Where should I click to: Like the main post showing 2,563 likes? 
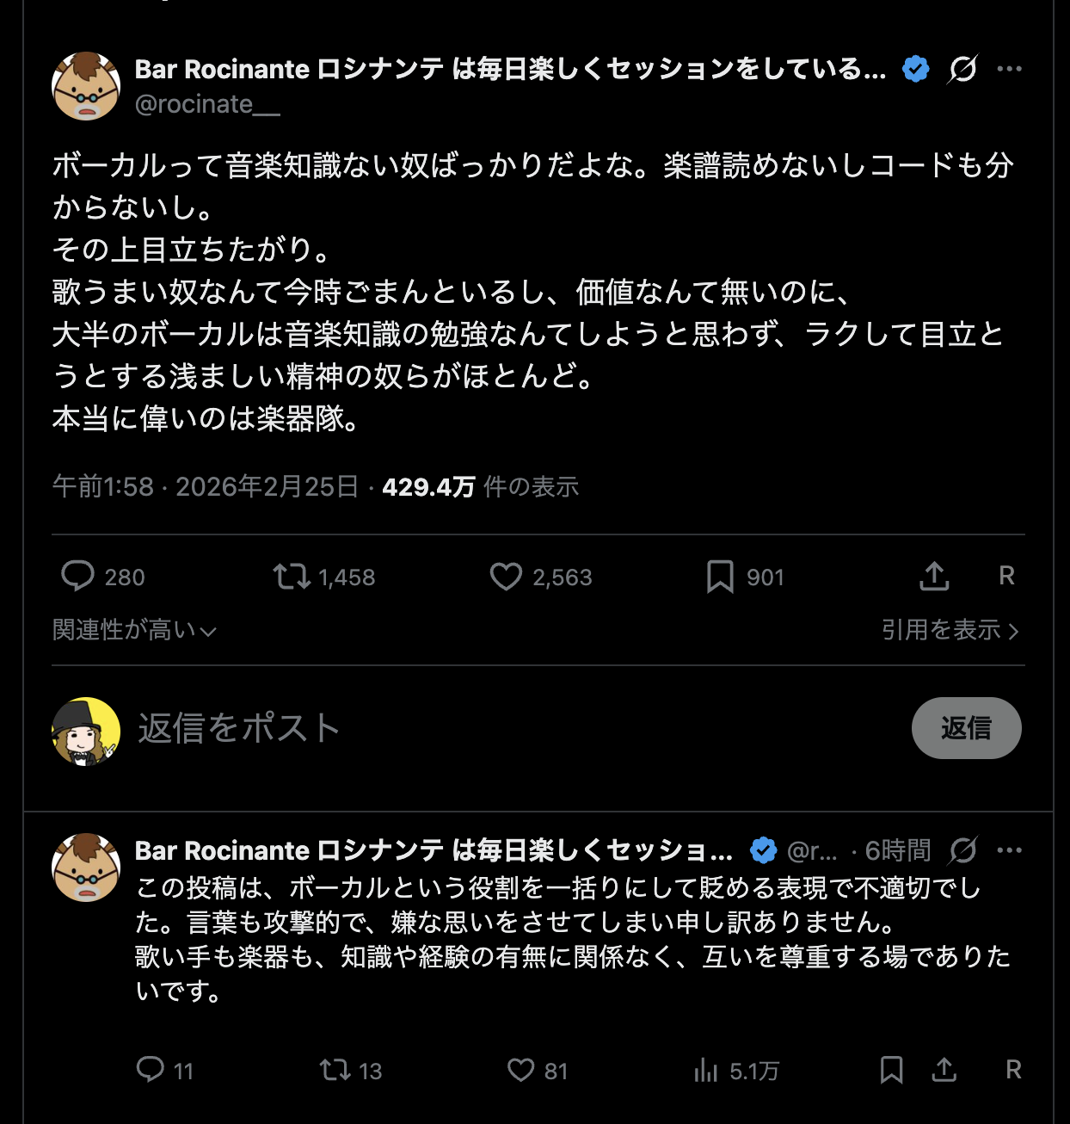[507, 577]
